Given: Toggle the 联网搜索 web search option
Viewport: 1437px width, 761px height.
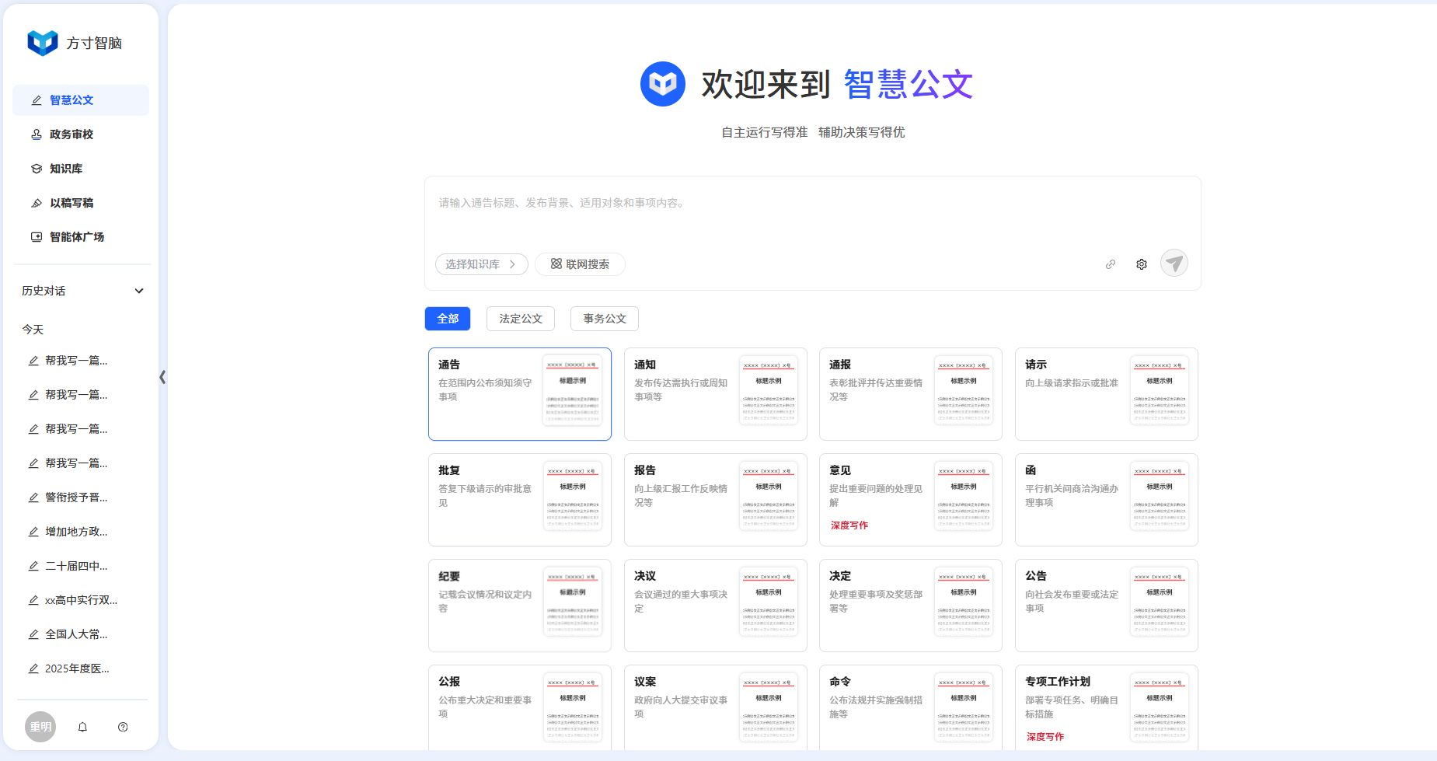Looking at the screenshot, I should pos(580,264).
